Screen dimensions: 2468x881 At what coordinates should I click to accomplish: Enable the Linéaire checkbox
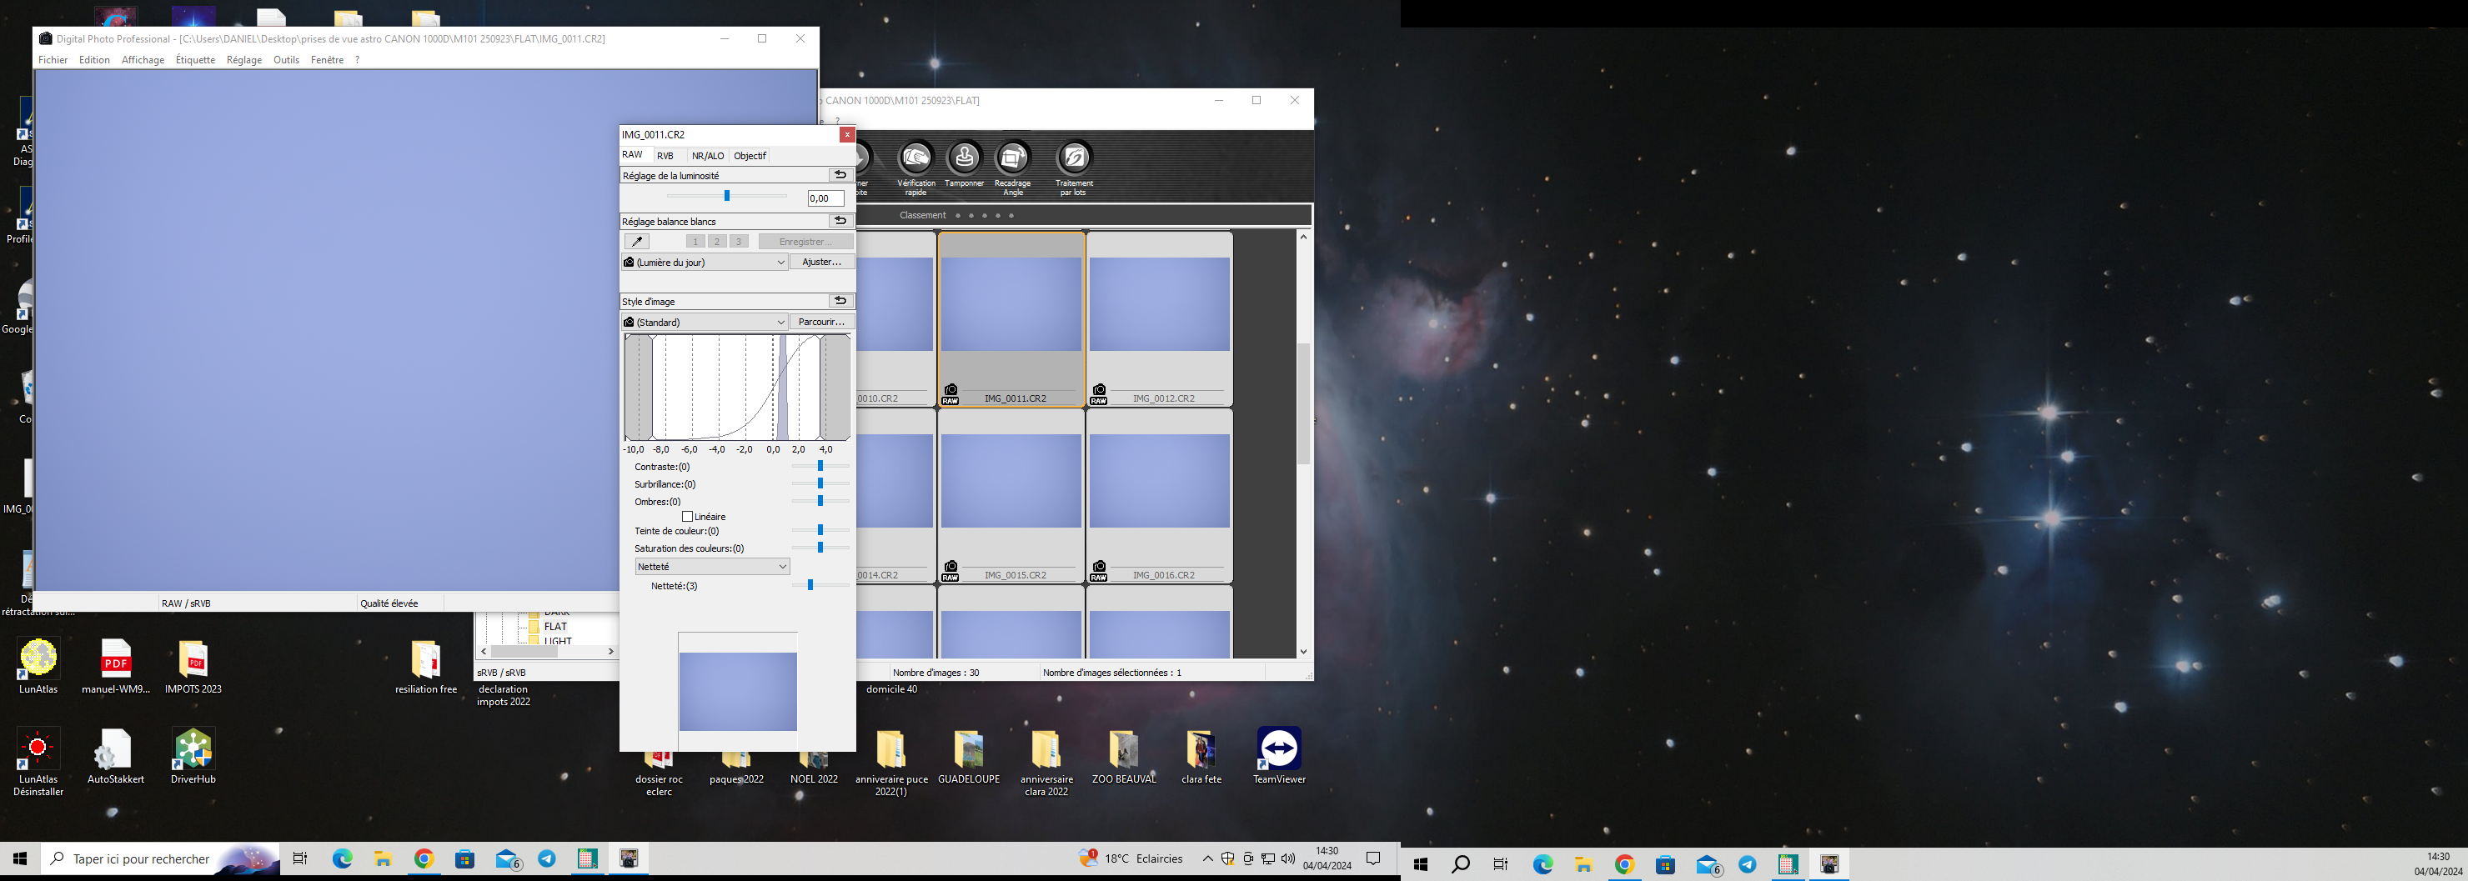tap(687, 516)
